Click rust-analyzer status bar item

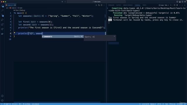(35, 104)
